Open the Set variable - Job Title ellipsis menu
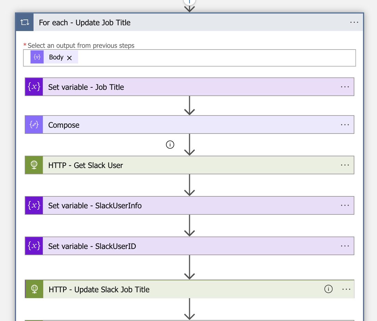 pyautogui.click(x=345, y=87)
